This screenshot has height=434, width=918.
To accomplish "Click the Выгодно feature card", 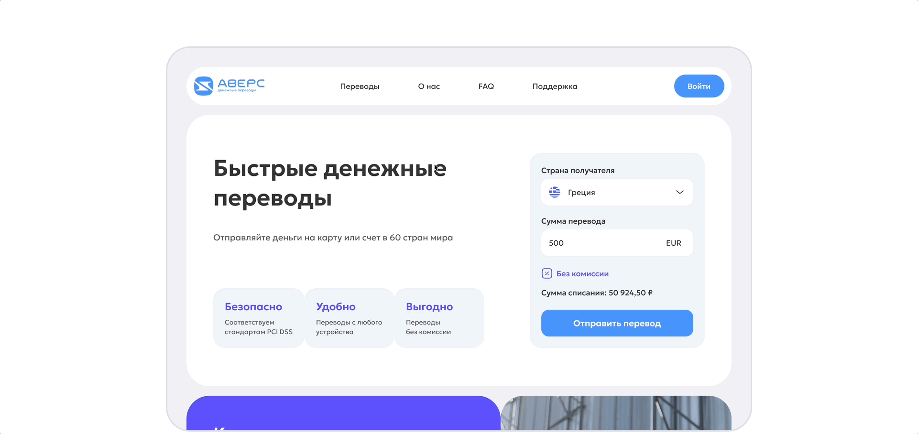I will click(x=439, y=318).
